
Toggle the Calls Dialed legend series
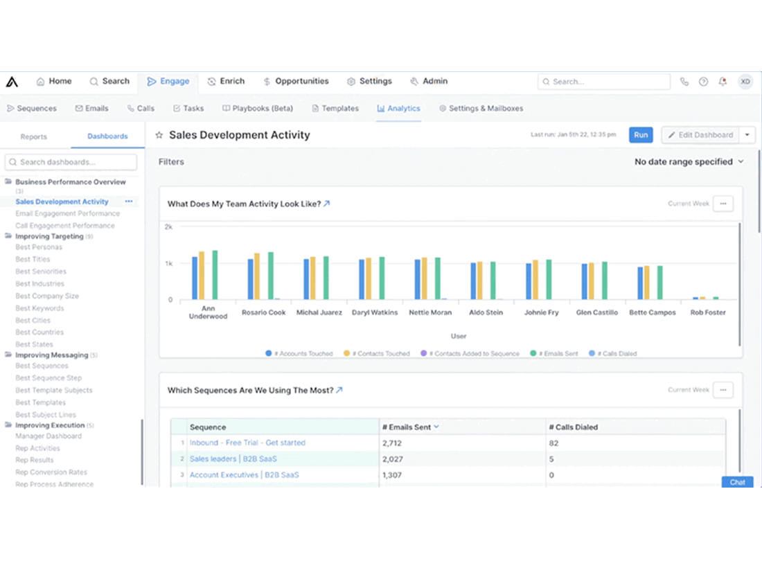pos(613,354)
